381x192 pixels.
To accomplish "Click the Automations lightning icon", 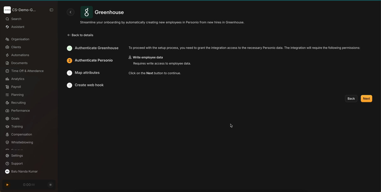I will [x=7, y=55].
